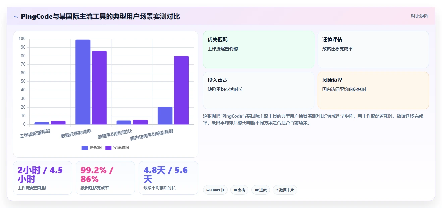Click the lightning icon beside the PingCode title

pyautogui.click(x=16, y=16)
